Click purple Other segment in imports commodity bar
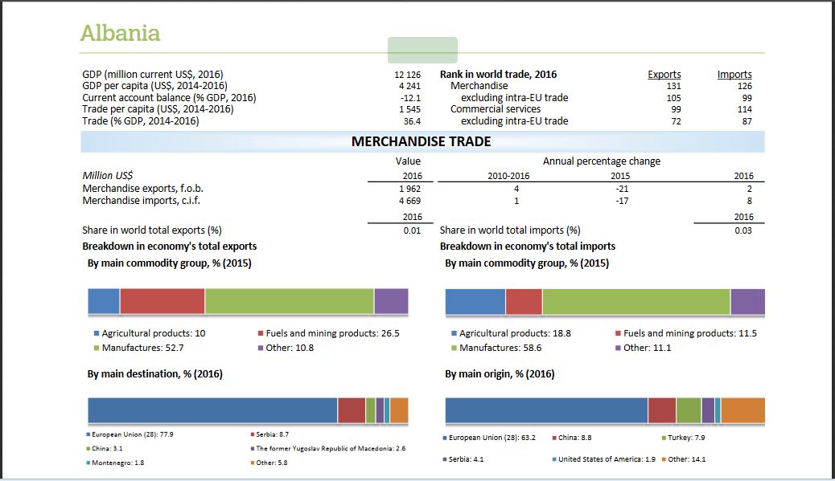 coord(747,301)
